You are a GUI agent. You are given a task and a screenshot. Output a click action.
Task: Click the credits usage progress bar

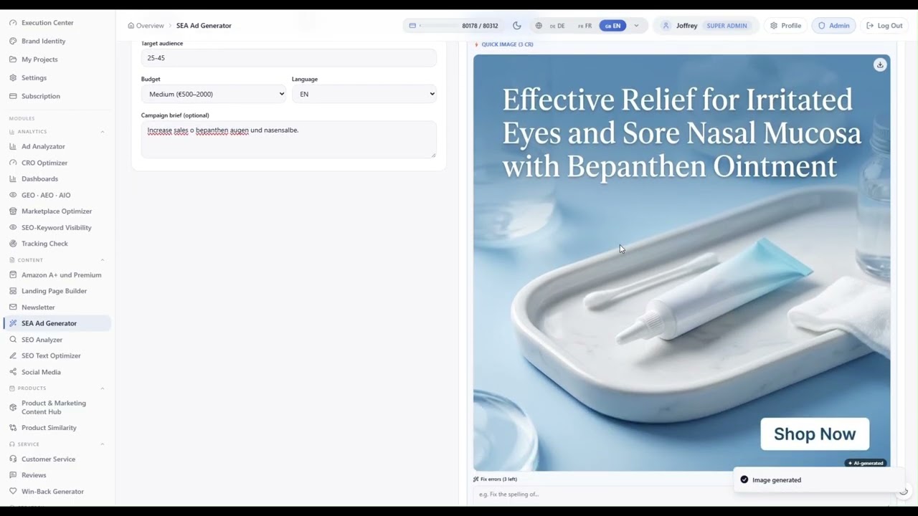[439, 26]
